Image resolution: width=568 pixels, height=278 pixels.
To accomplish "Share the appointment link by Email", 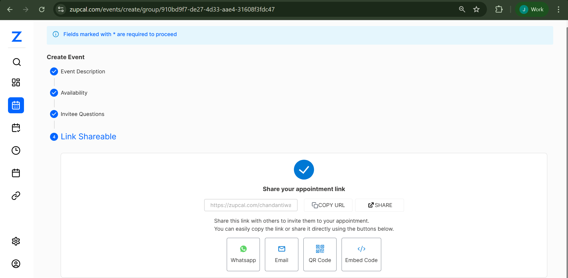I will [x=281, y=254].
